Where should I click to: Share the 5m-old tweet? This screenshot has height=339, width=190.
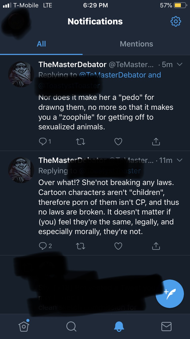tap(156, 142)
